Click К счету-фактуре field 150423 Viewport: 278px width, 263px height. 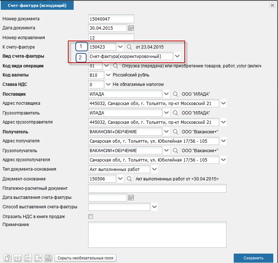point(102,47)
